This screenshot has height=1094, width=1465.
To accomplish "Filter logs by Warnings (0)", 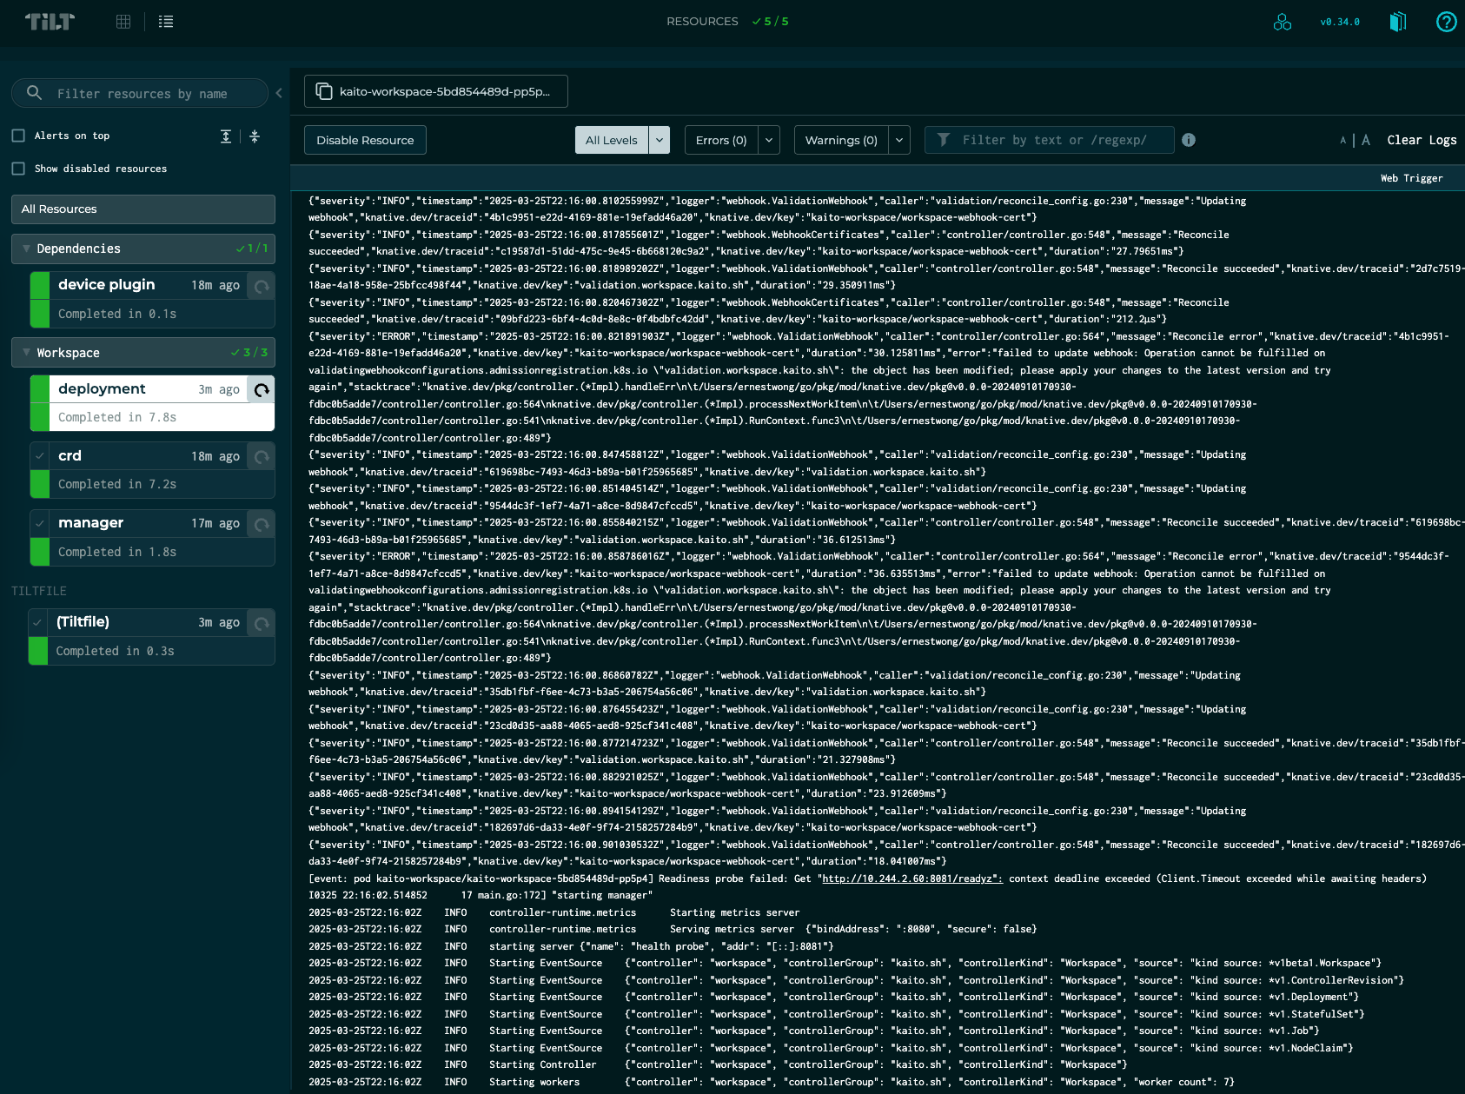I will [x=841, y=140].
